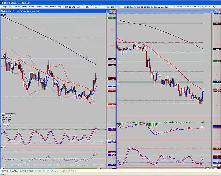Click the RSI indicator panel label
Image resolution: width=221 pixels, height=176 pixels.
point(4,147)
